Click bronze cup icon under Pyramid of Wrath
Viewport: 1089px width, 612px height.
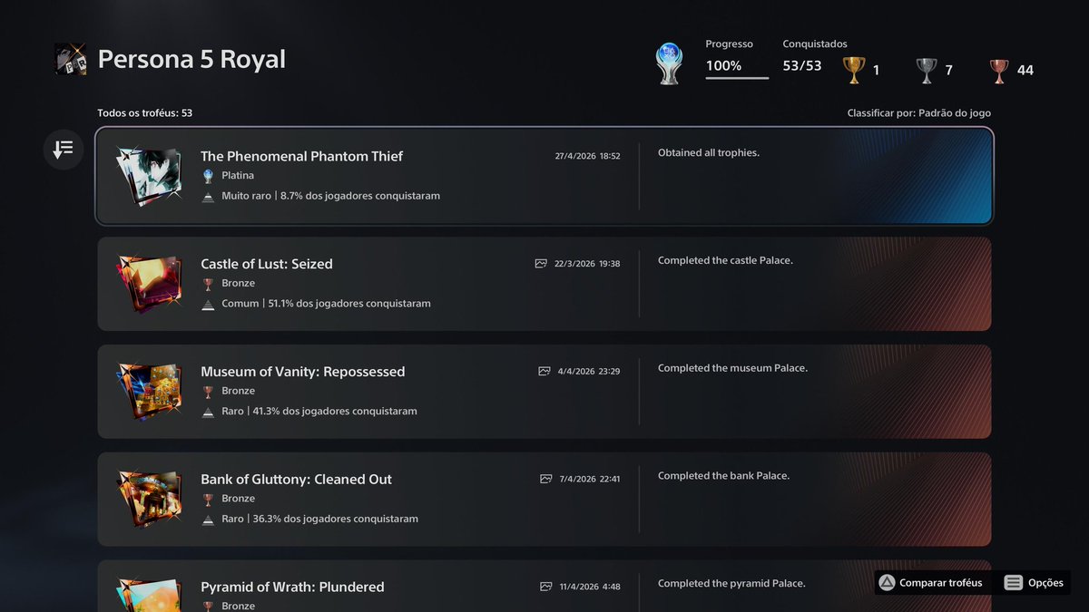pos(208,606)
